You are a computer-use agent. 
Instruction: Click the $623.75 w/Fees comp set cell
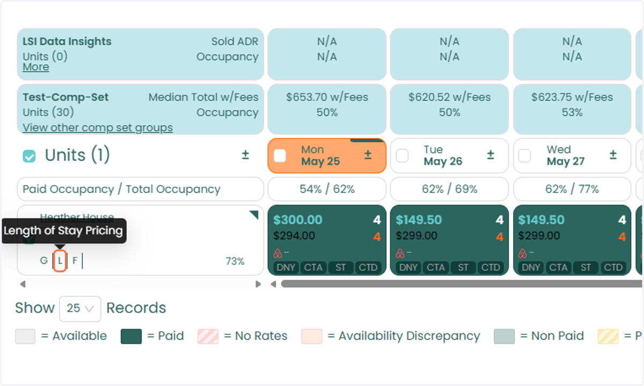click(x=572, y=109)
